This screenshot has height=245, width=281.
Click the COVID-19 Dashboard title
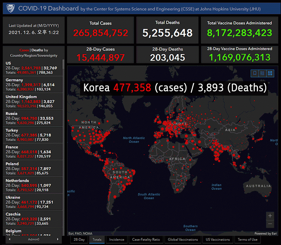point(48,8)
